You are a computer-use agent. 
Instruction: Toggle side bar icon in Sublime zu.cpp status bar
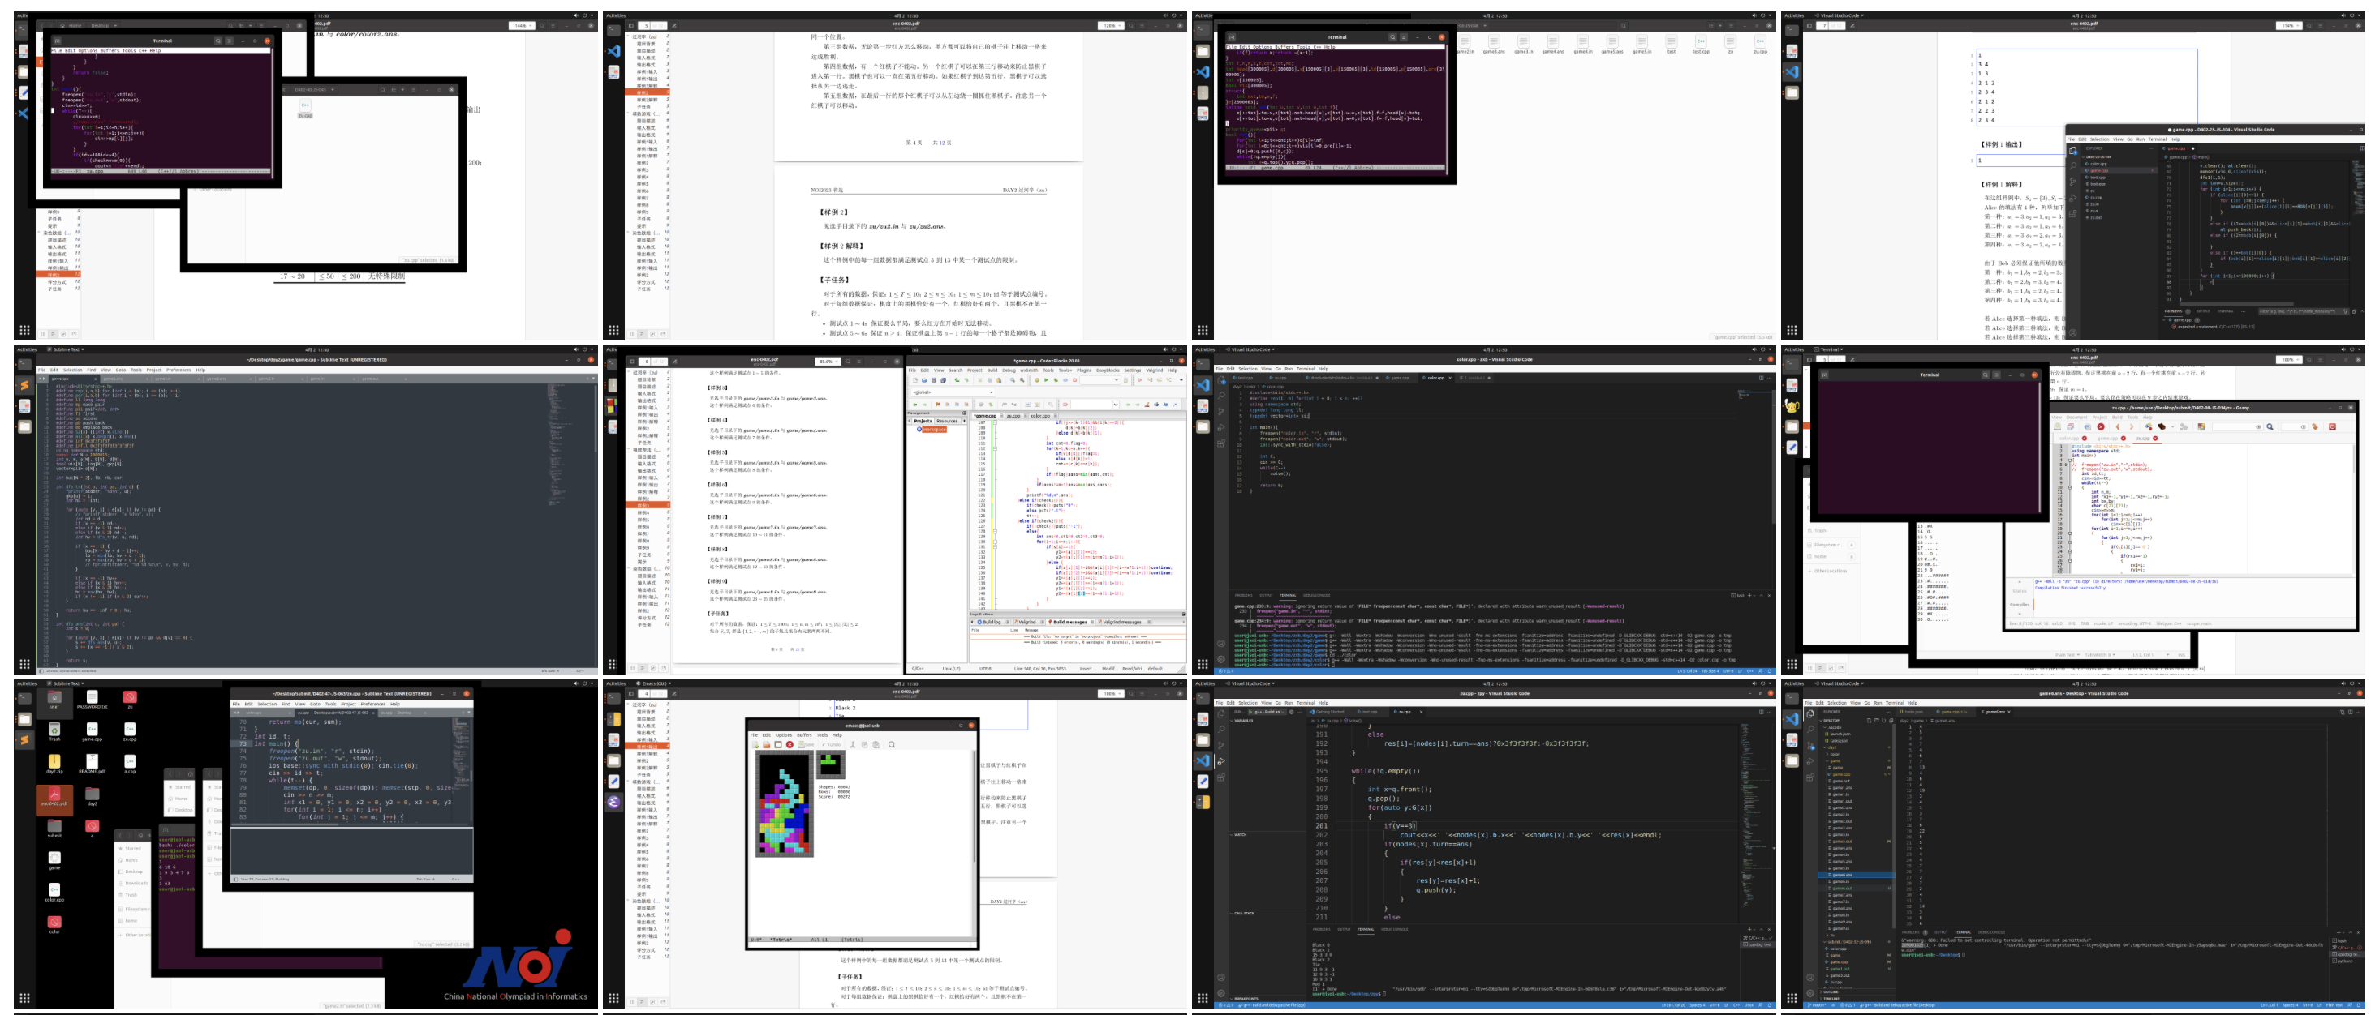(x=235, y=879)
